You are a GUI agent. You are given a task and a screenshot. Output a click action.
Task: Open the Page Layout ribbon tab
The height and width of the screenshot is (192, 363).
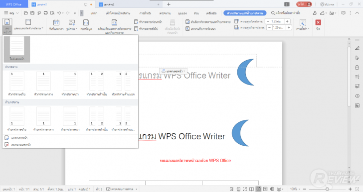point(118,13)
